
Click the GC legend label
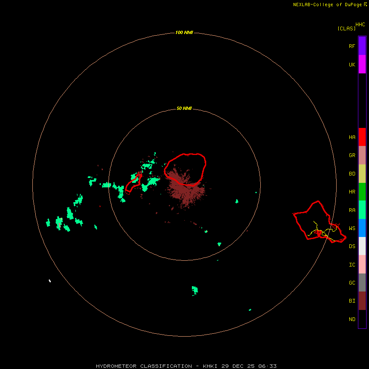click(352, 283)
